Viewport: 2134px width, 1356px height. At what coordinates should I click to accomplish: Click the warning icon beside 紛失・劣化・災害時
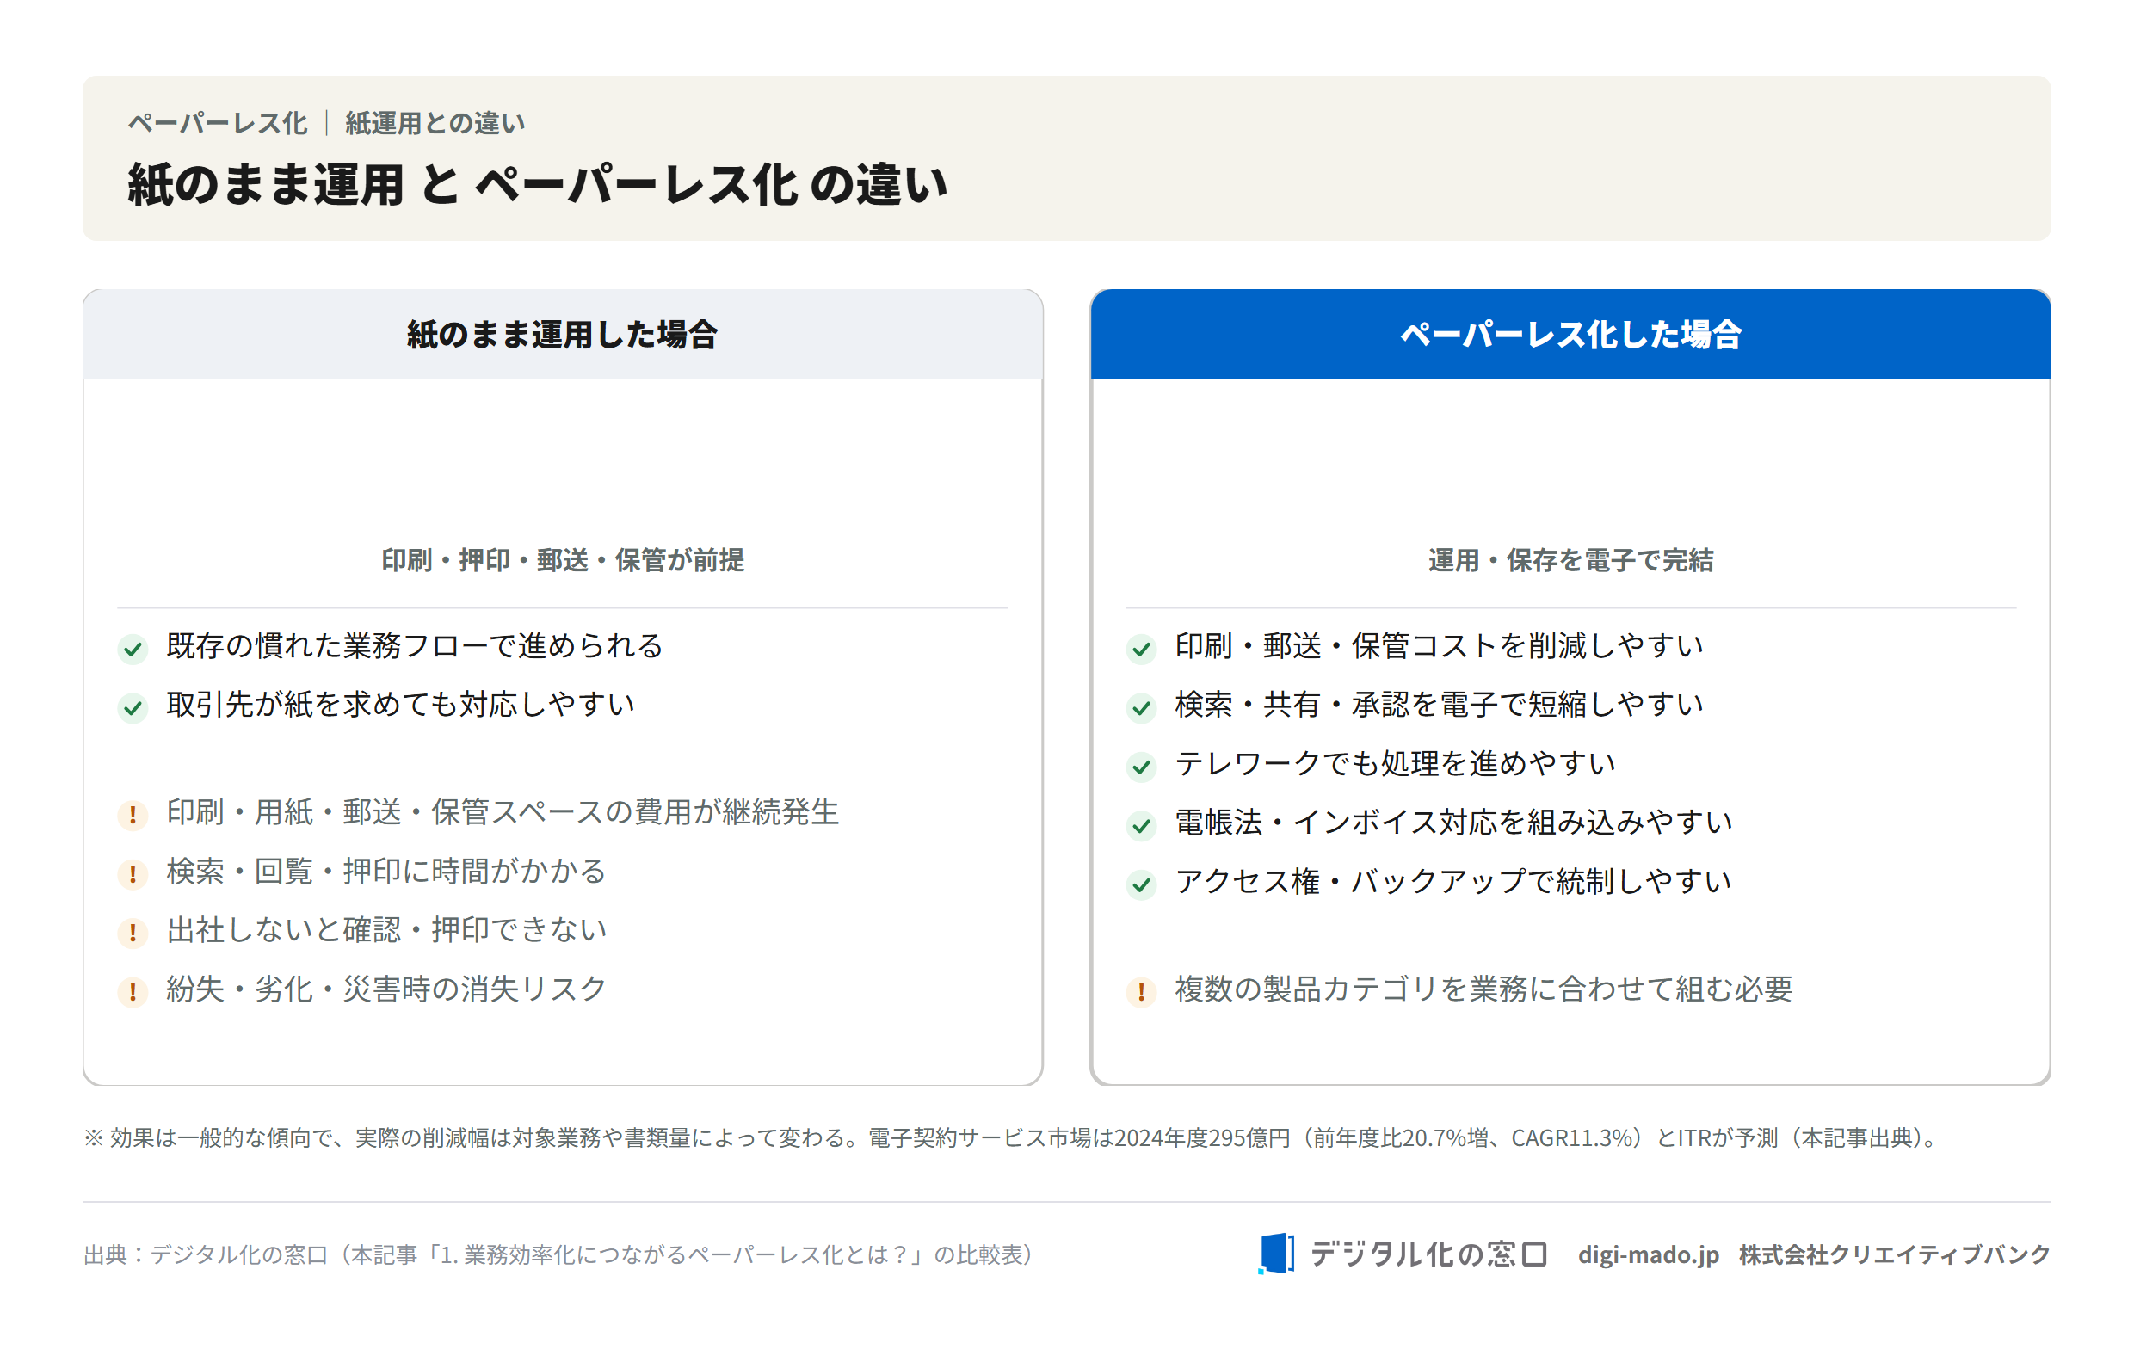click(133, 992)
